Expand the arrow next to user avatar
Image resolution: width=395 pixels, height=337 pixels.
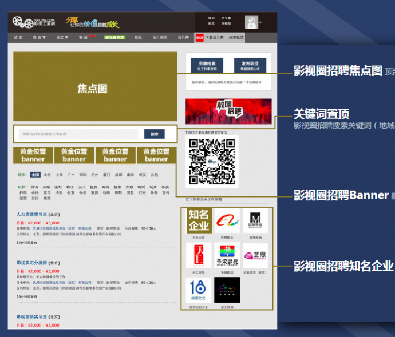pyautogui.click(x=261, y=23)
